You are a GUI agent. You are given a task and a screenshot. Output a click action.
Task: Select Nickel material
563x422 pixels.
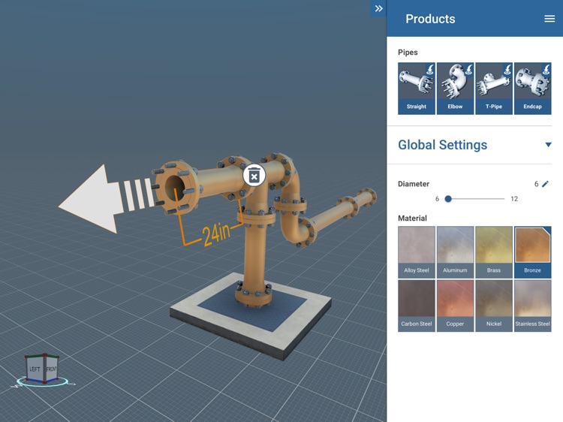coord(494,306)
